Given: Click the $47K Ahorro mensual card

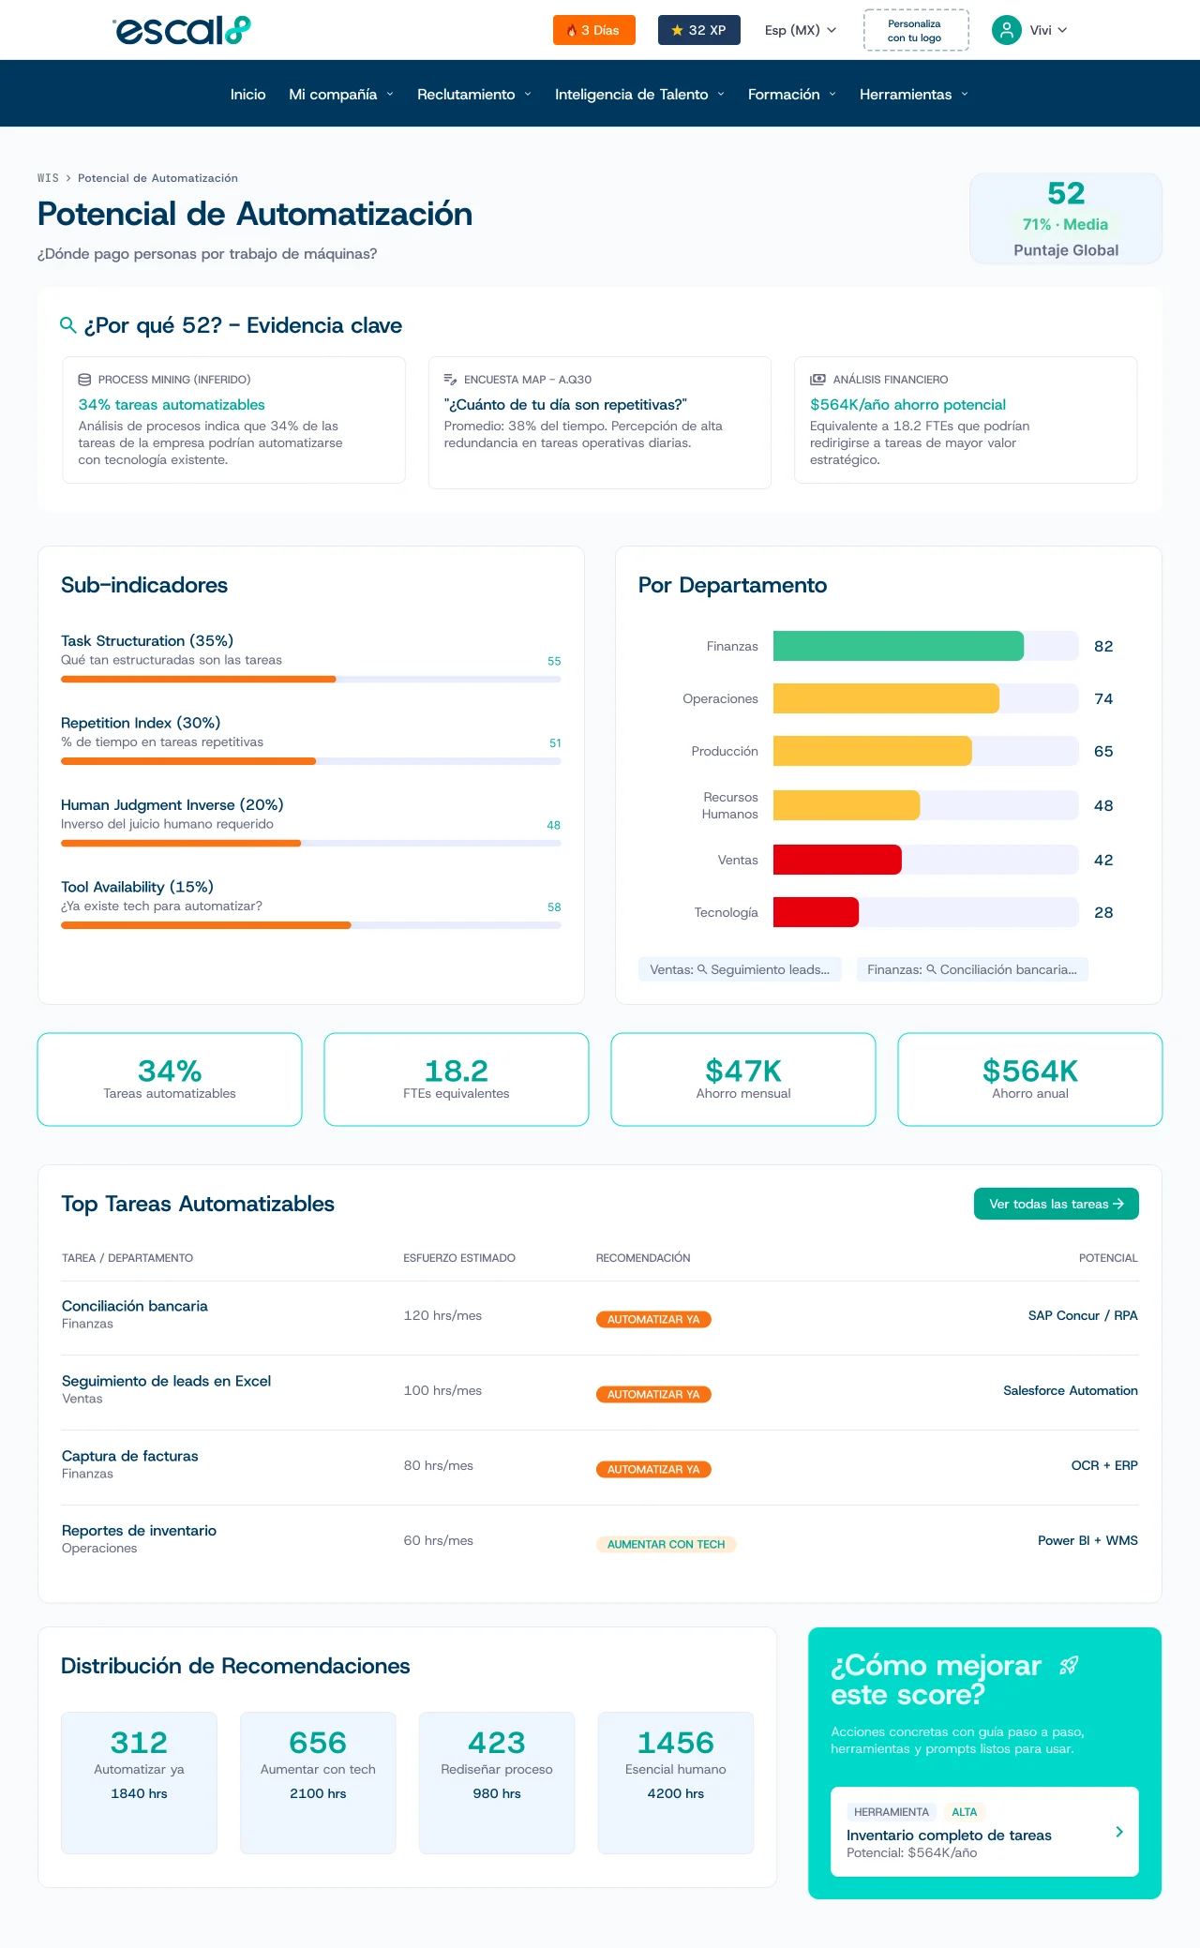Looking at the screenshot, I should tap(743, 1079).
